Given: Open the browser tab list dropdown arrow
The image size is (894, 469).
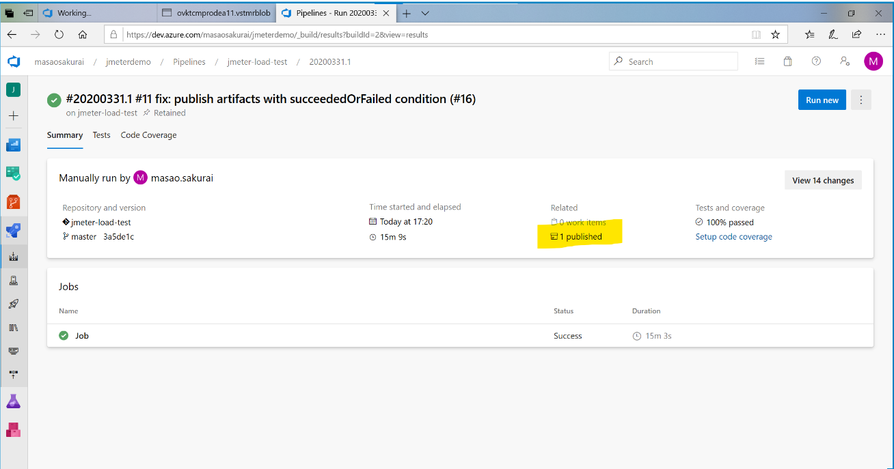Looking at the screenshot, I should [x=425, y=13].
